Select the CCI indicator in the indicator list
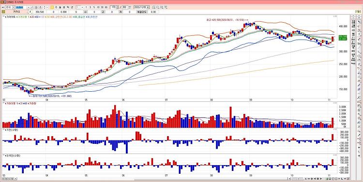This screenshot has height=182, width=363. pos(353,30)
